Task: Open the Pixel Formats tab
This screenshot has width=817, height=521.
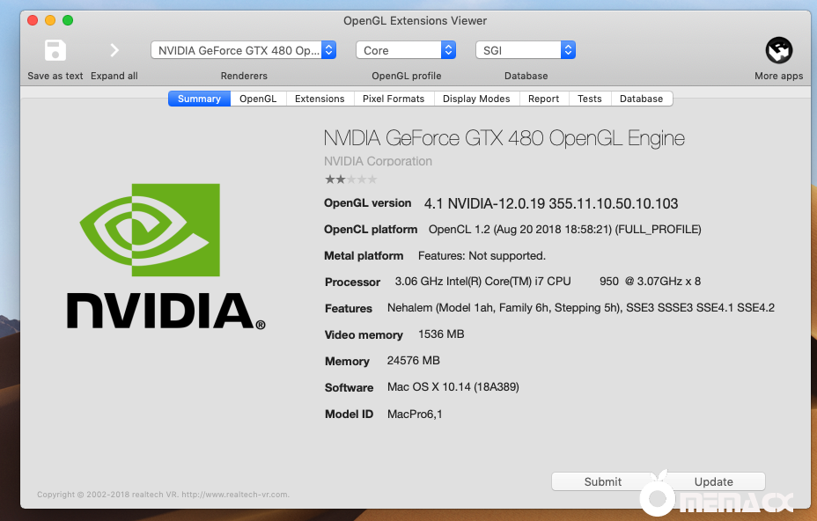Action: click(394, 99)
